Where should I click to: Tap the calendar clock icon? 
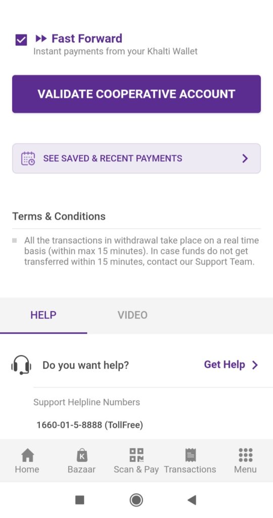[x=28, y=158]
